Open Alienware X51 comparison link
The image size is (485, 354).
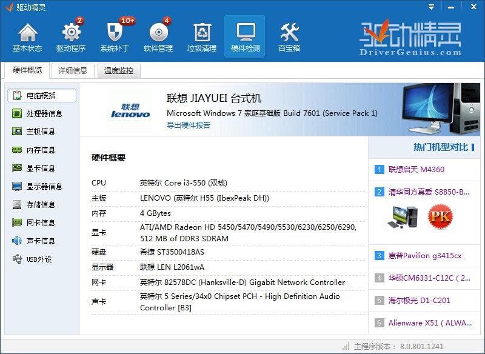click(x=430, y=322)
